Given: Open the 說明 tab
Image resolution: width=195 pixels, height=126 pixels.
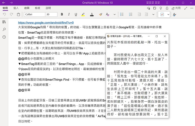Looking at the screenshot, I should click(48, 8).
